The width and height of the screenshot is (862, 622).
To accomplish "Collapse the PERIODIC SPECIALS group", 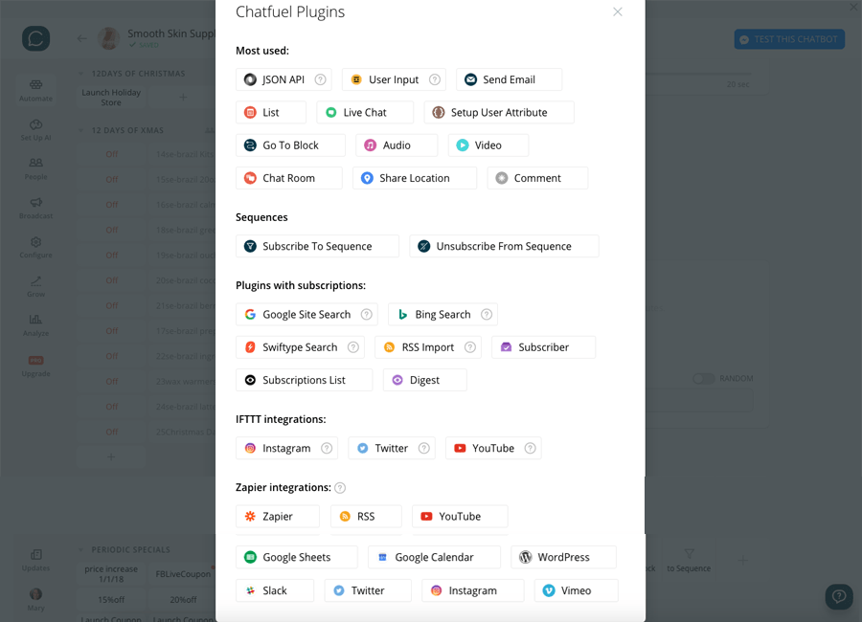I will click(x=80, y=549).
